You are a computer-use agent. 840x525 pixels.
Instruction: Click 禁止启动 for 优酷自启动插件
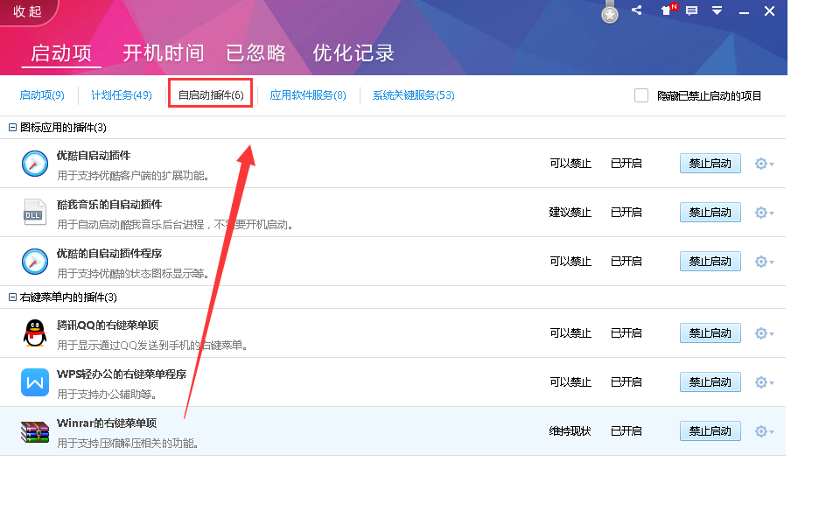coord(710,164)
